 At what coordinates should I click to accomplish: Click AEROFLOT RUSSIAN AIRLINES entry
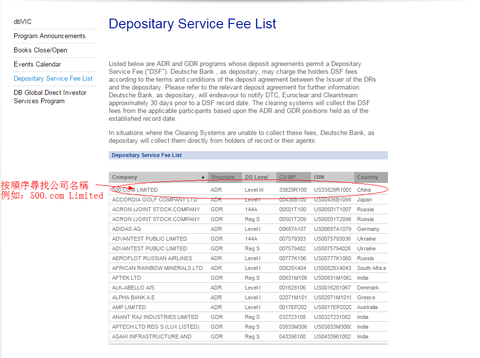pyautogui.click(x=152, y=258)
